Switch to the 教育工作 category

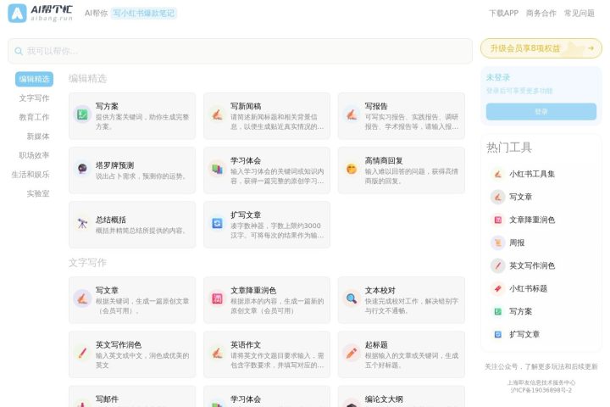34,117
